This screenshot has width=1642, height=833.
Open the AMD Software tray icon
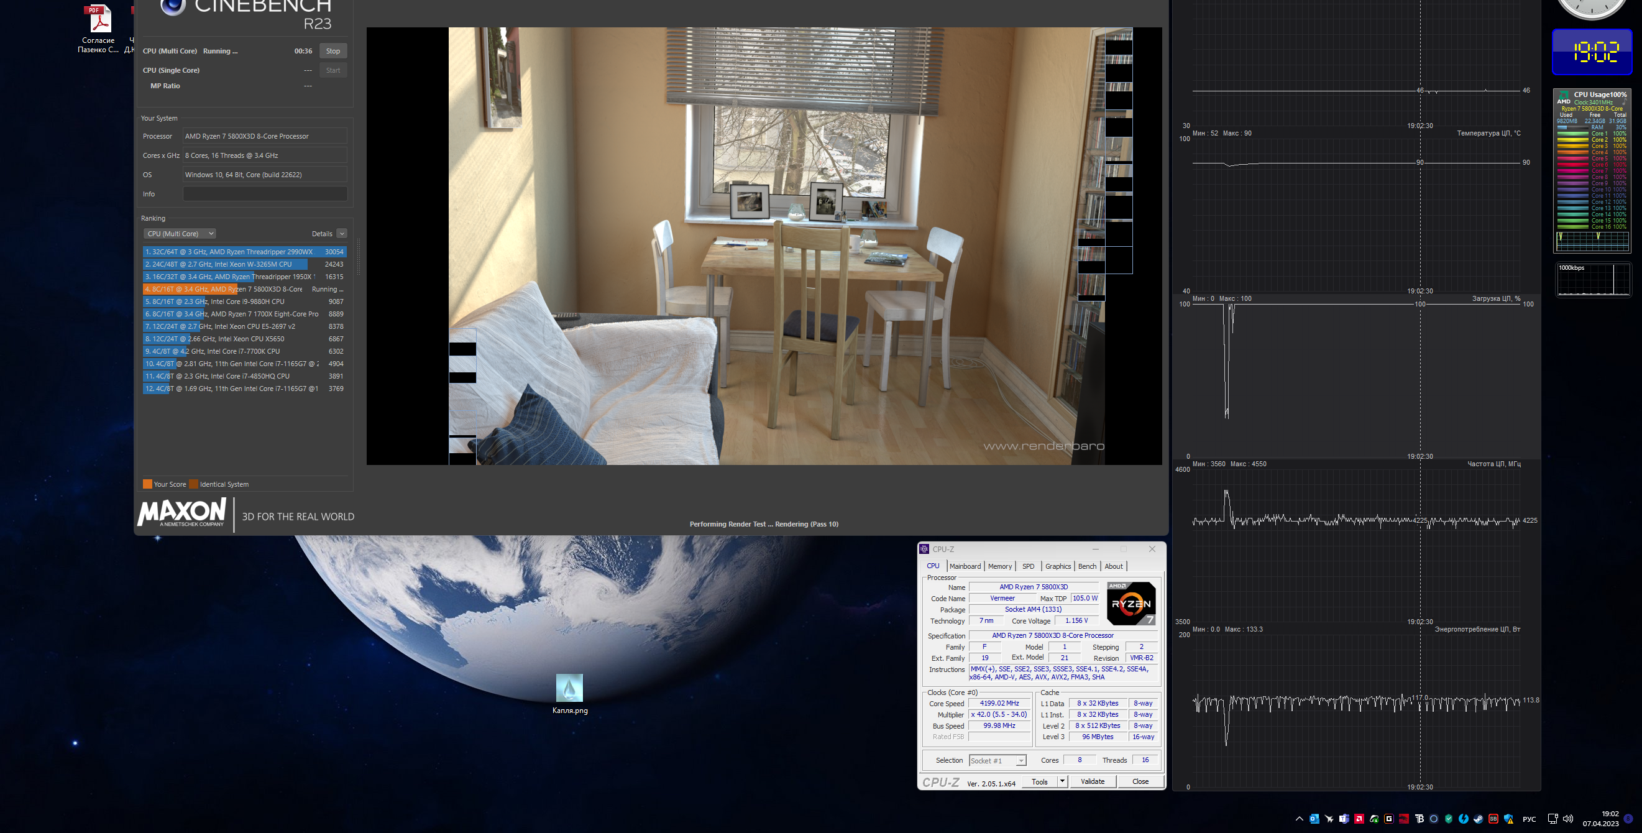click(1360, 819)
